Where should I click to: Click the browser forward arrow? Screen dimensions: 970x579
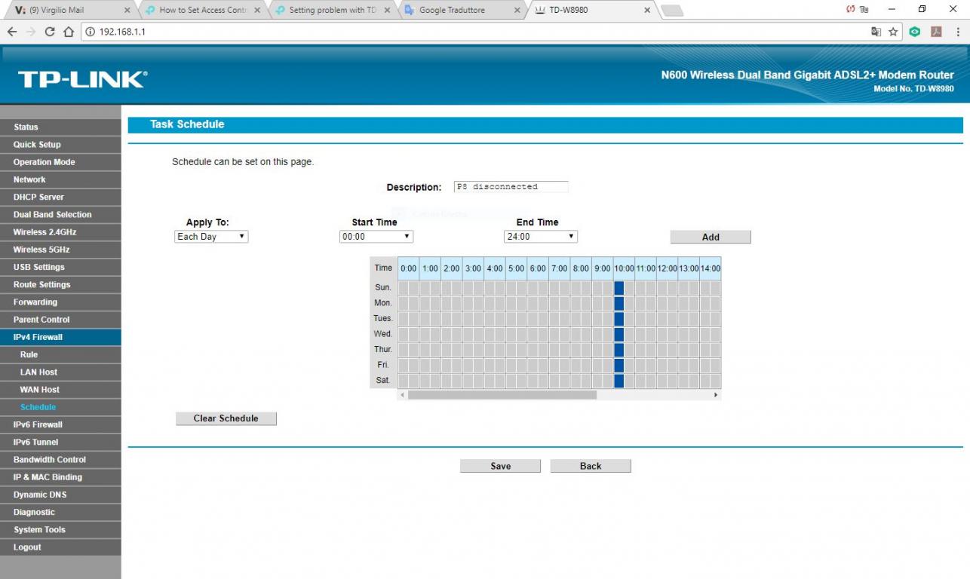pos(30,32)
